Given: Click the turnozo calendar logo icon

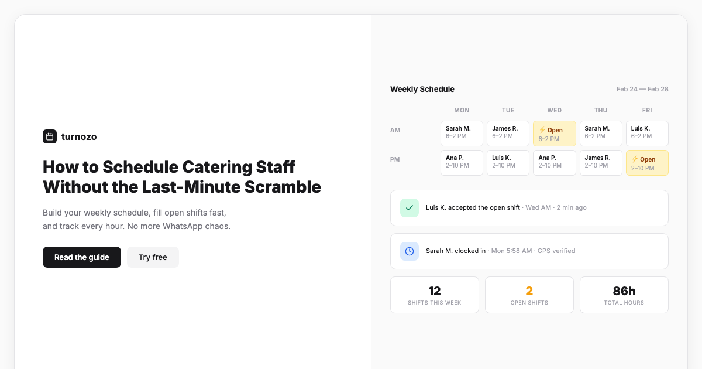Looking at the screenshot, I should pos(50,136).
